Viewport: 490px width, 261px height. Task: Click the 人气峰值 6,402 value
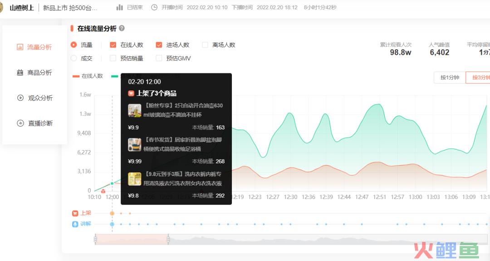click(x=439, y=52)
